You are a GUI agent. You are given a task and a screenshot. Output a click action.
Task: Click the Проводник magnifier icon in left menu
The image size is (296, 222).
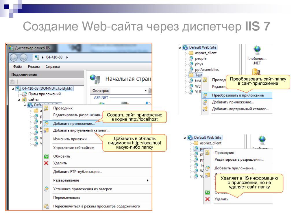point(46,108)
